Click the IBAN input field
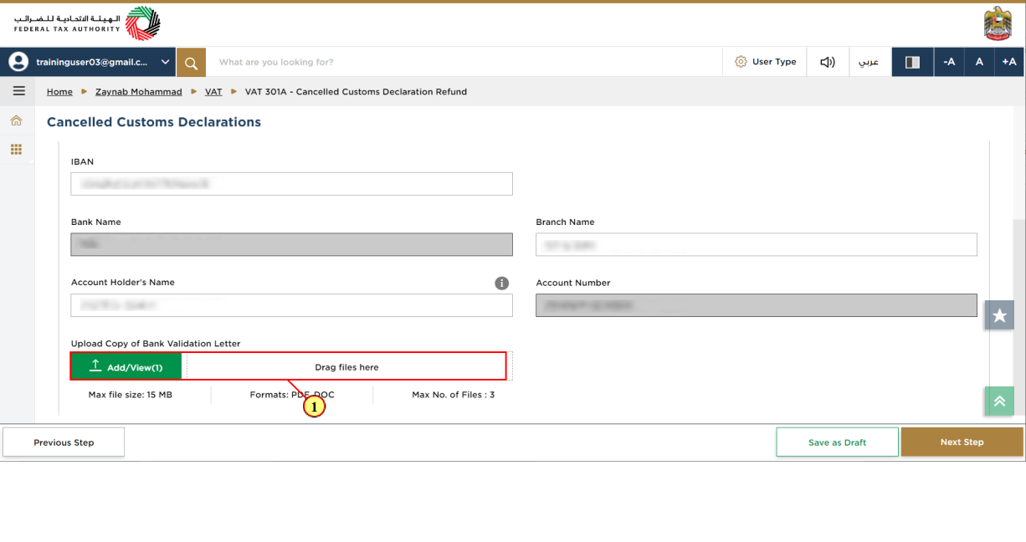Viewport: 1026px width, 542px height. coord(291,184)
